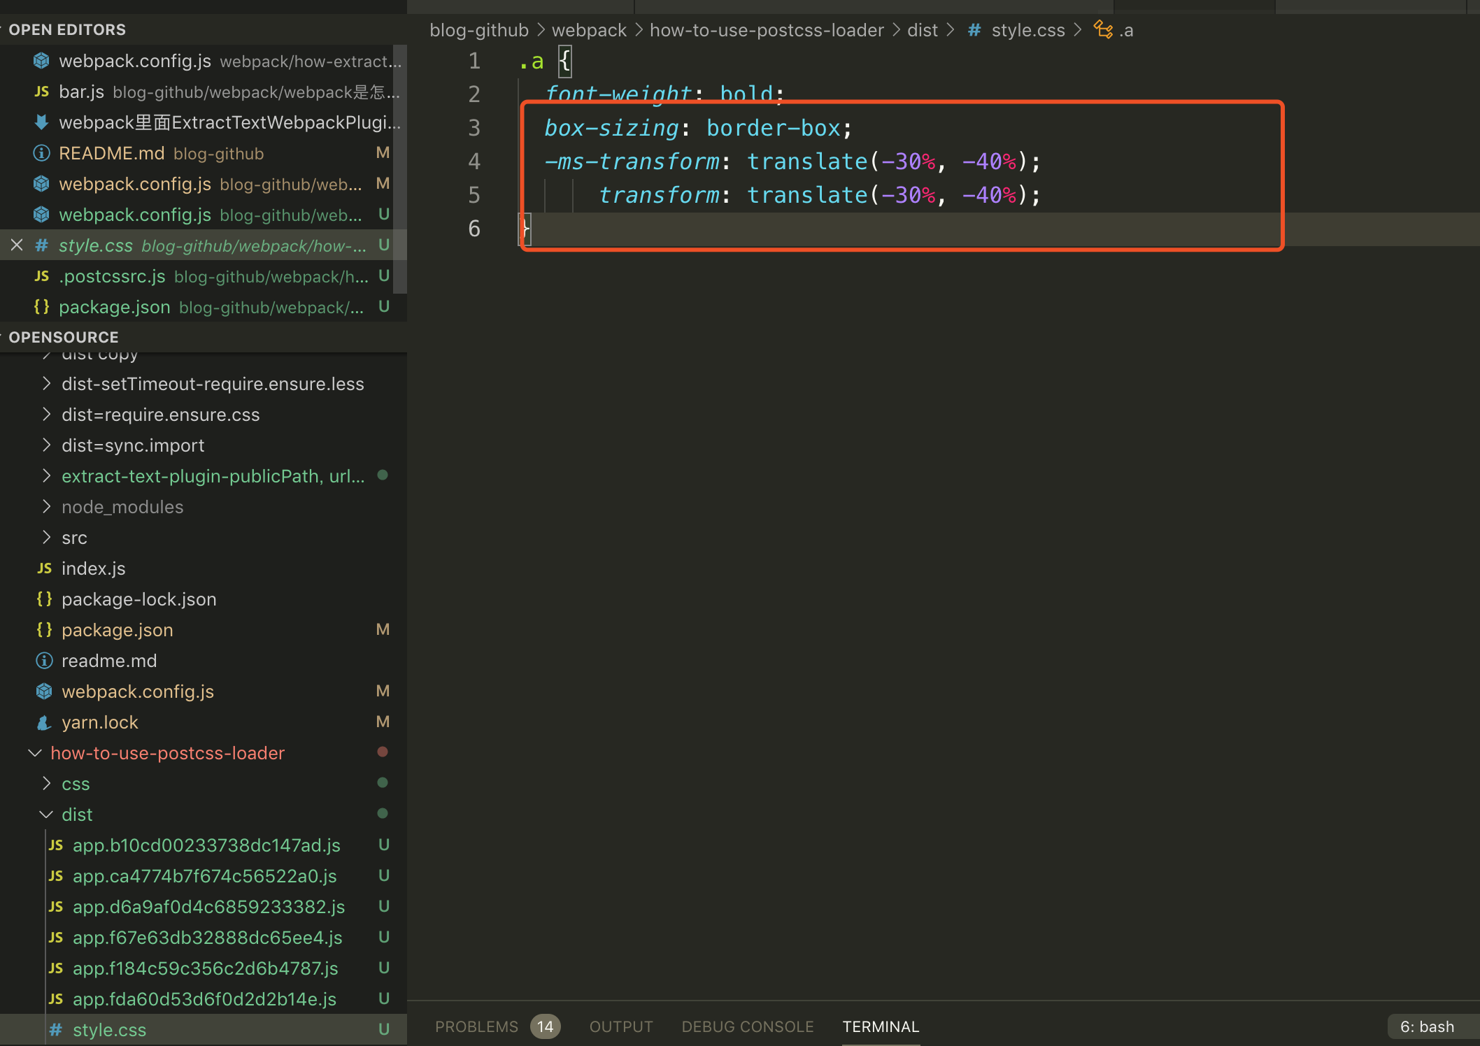
Task: Click yarn.lock file icon
Action: (44, 722)
